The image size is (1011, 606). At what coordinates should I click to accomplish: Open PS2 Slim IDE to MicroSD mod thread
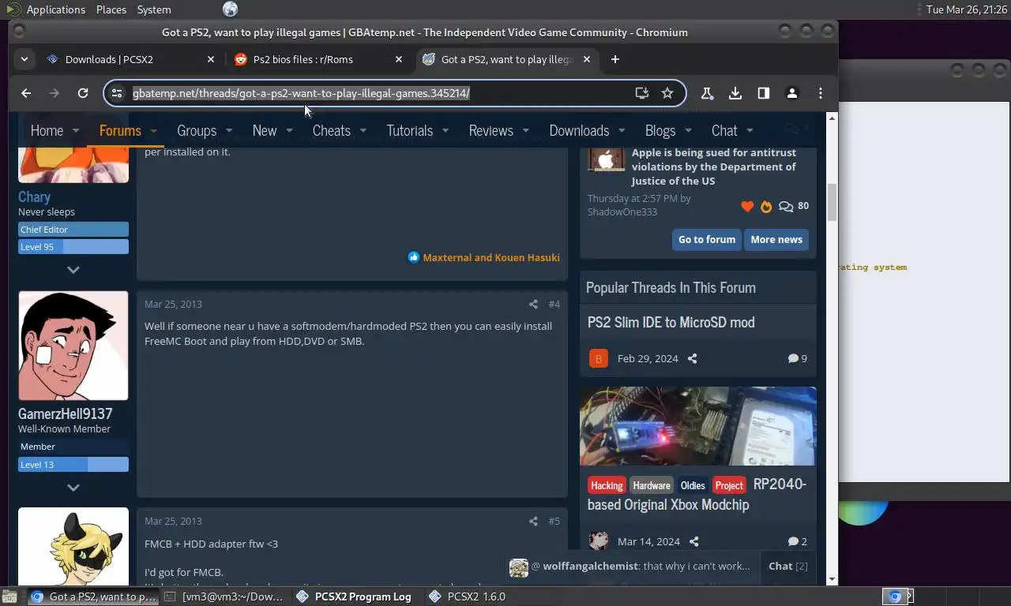tap(671, 322)
